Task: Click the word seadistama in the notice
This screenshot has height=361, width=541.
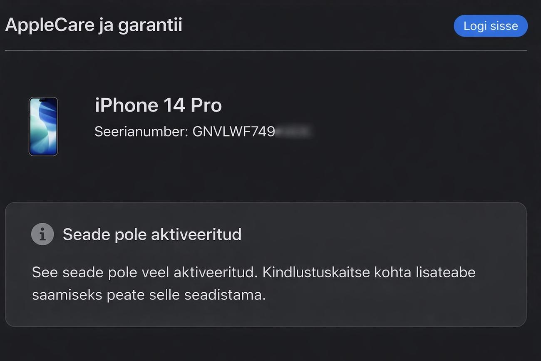Action: [x=225, y=295]
